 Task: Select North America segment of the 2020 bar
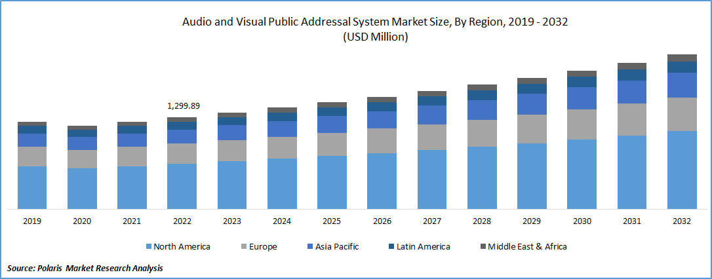[x=82, y=189]
